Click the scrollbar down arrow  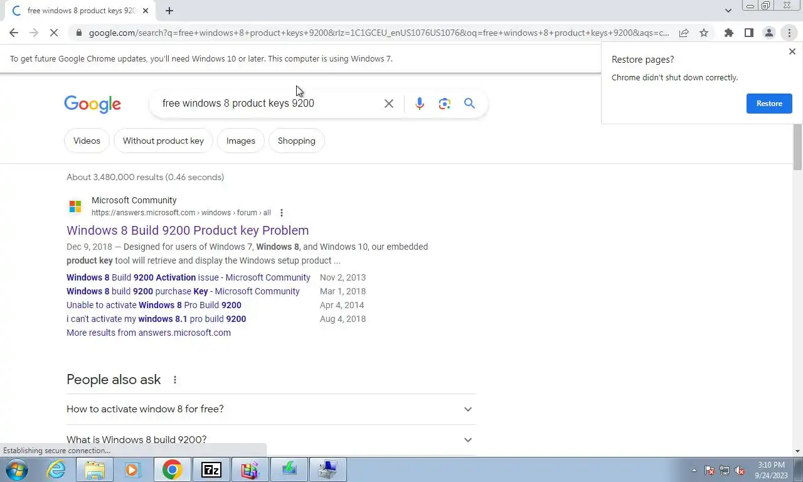tap(797, 451)
